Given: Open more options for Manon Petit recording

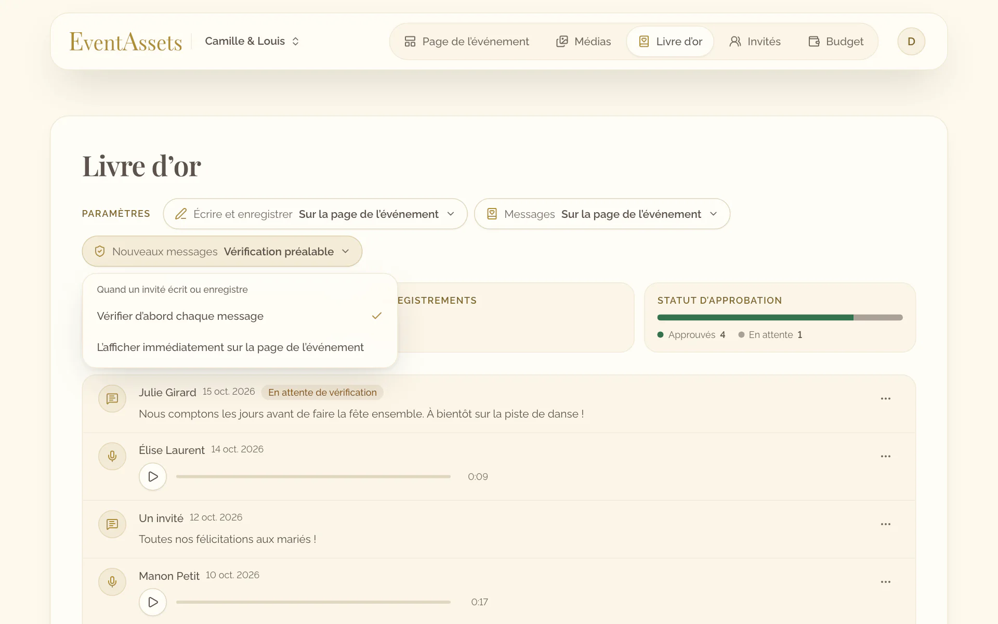Looking at the screenshot, I should 886,582.
